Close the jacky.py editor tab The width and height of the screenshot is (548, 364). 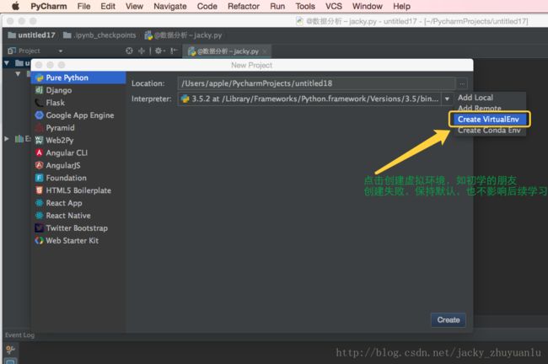point(265,51)
